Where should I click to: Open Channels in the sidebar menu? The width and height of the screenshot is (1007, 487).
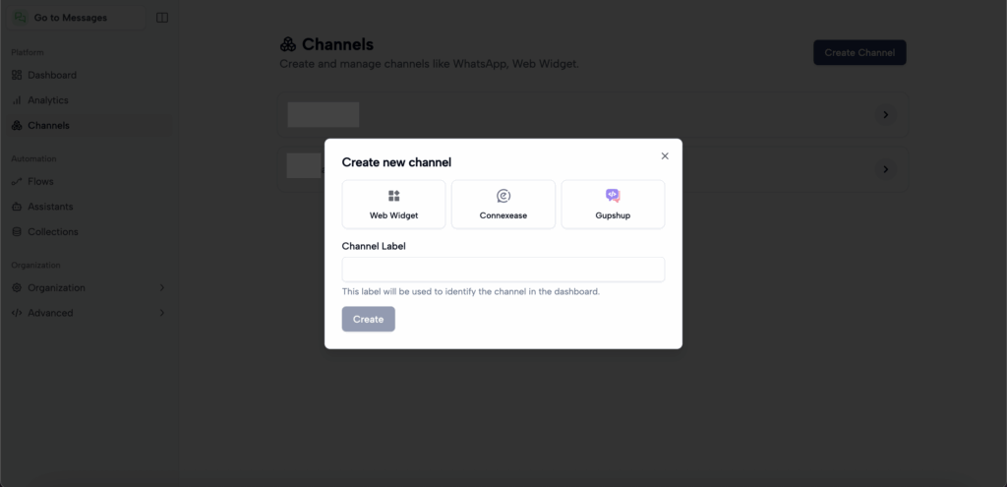[48, 126]
